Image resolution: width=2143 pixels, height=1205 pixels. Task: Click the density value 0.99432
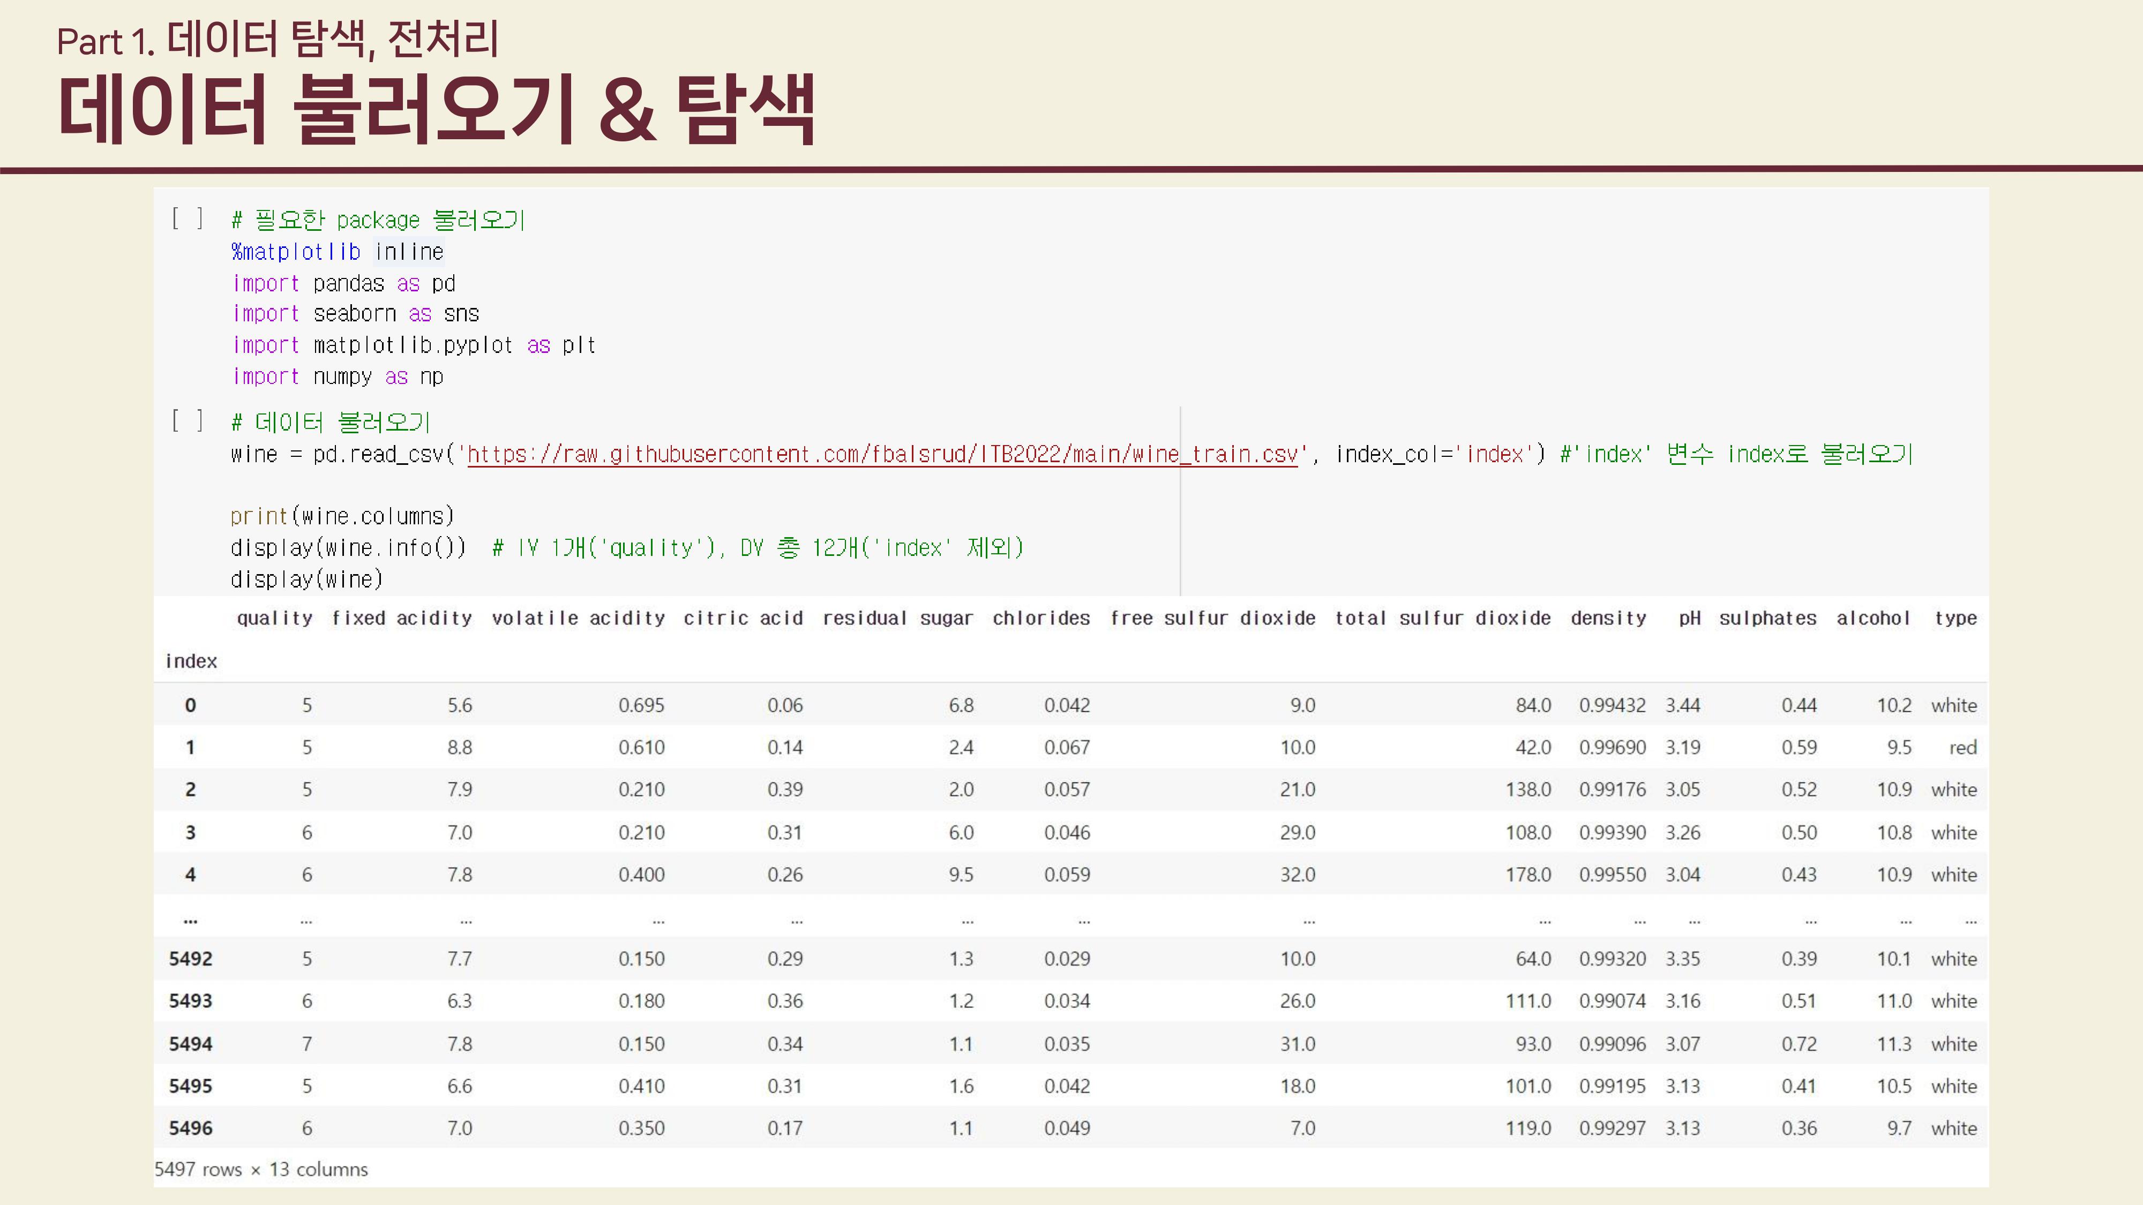click(x=1612, y=704)
